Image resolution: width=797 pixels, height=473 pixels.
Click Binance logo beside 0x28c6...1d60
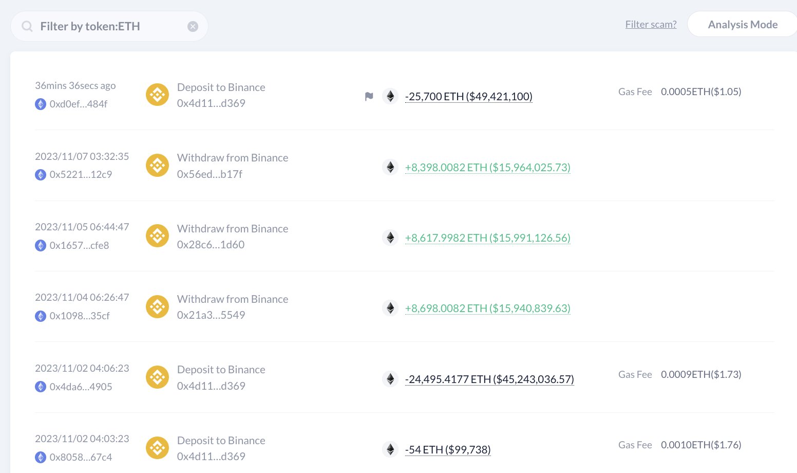[157, 236]
